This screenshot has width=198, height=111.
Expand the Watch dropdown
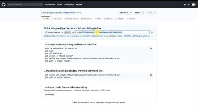pos(124,13)
